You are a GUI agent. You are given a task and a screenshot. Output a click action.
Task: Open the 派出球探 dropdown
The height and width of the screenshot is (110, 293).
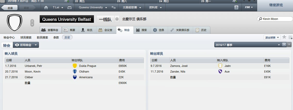[272, 37]
